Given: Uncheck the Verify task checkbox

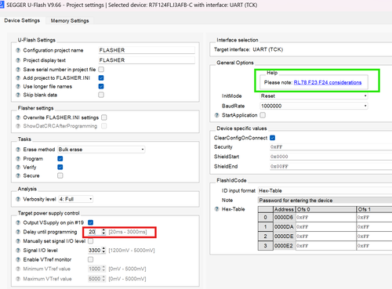Looking at the screenshot, I should pos(60,167).
